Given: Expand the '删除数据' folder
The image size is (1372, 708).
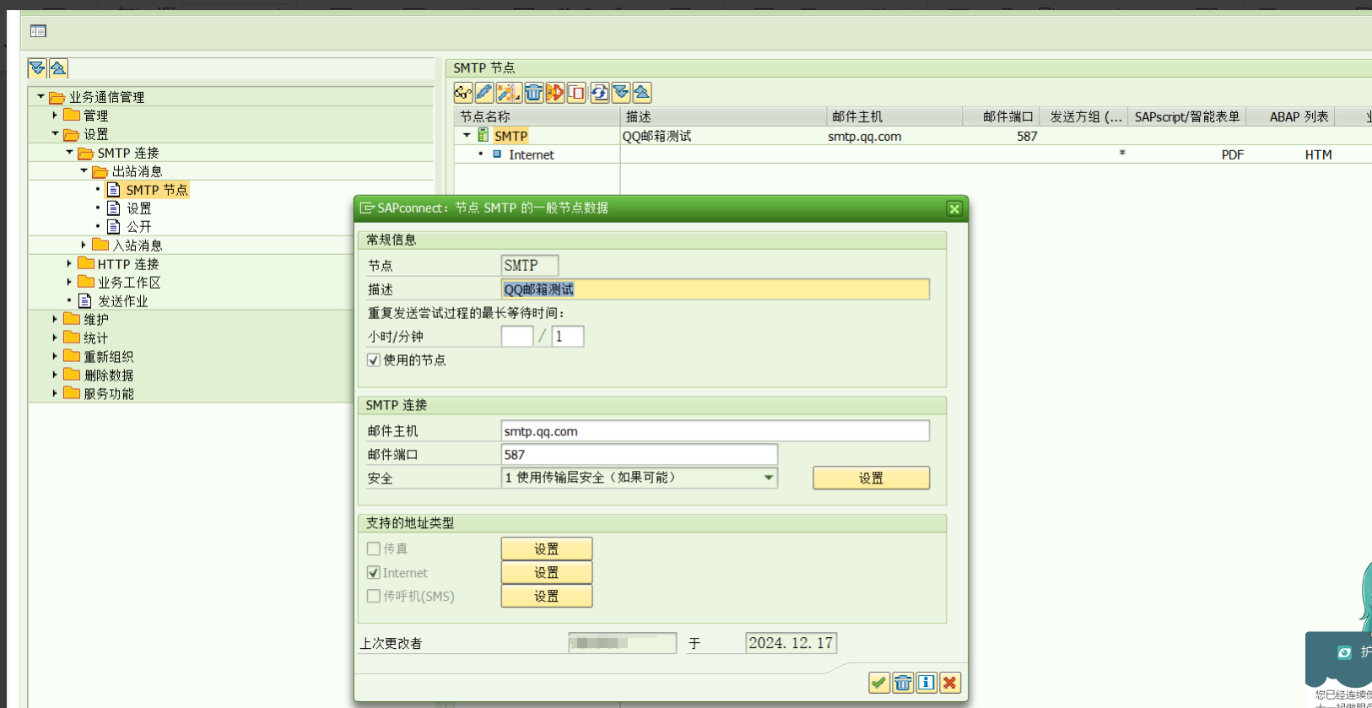Looking at the screenshot, I should click(x=55, y=375).
